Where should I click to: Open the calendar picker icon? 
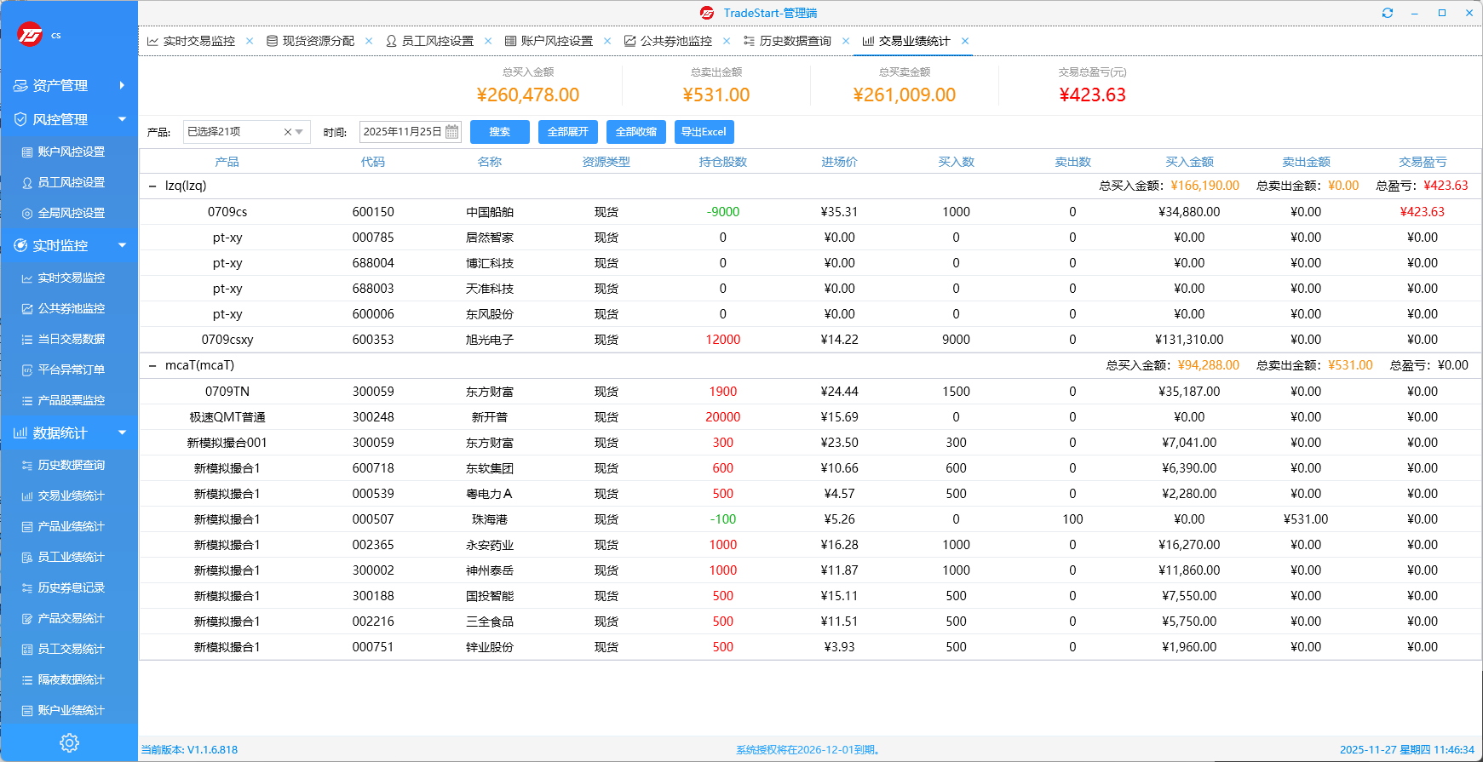(452, 132)
